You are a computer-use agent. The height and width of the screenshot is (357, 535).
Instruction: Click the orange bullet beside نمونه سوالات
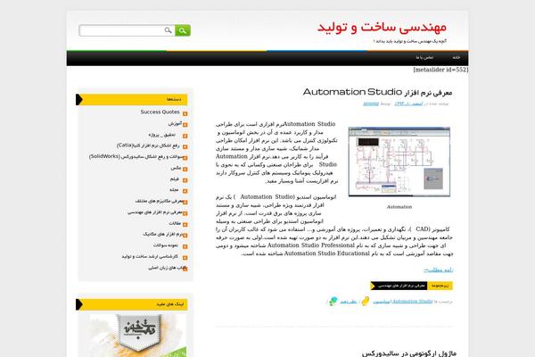click(185, 246)
